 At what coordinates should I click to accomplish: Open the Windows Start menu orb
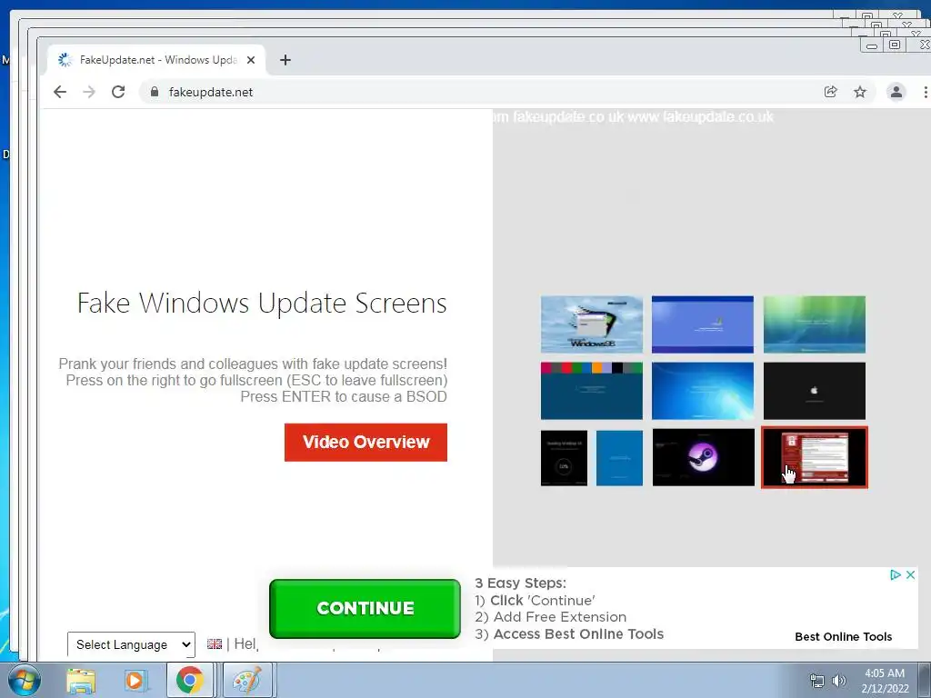(25, 680)
